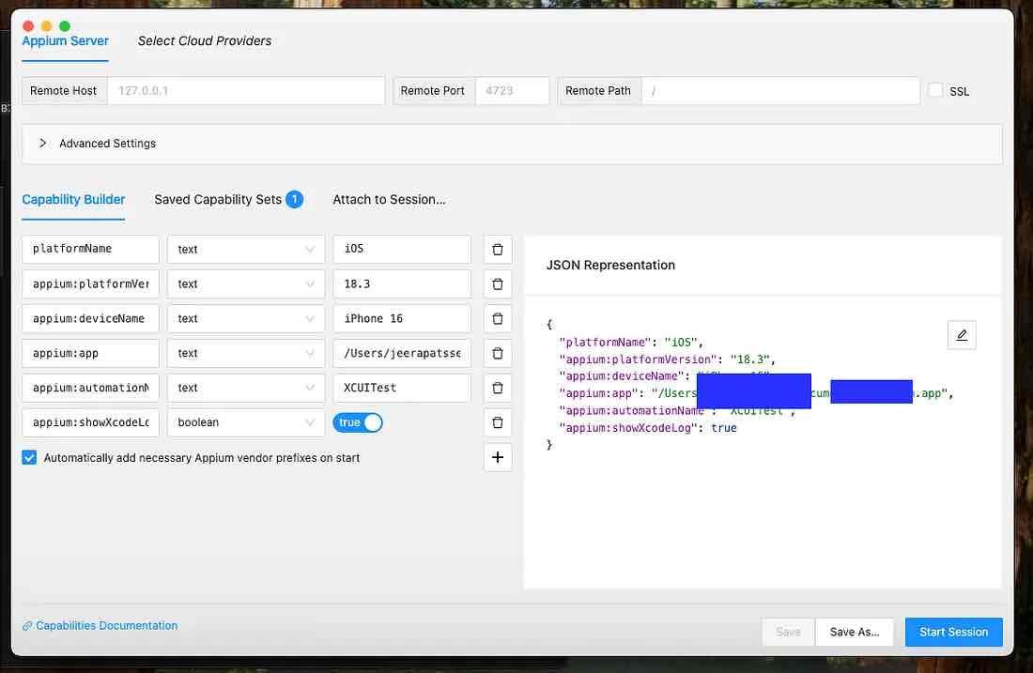Delete the appium:automationName capability row
1033x673 pixels.
tap(498, 388)
